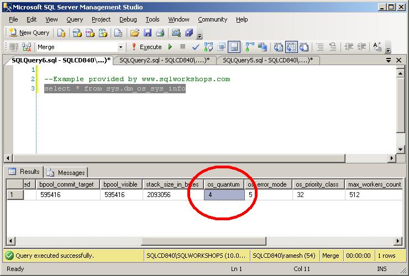The width and height of the screenshot is (409, 276).
Task: Toggle Include Actual Execution Plan
Action: pos(250,47)
